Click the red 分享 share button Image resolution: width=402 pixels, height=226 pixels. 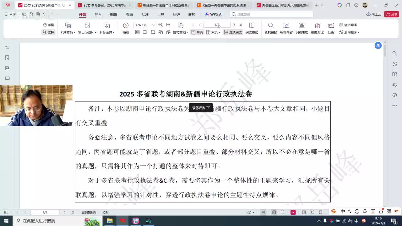[x=391, y=14]
